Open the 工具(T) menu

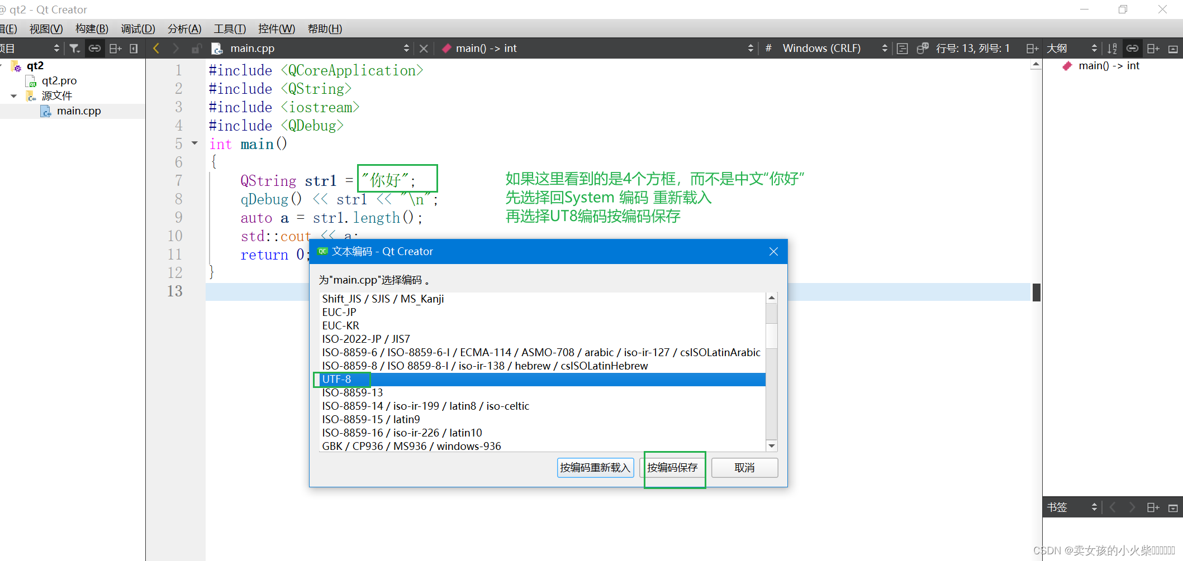coord(229,28)
